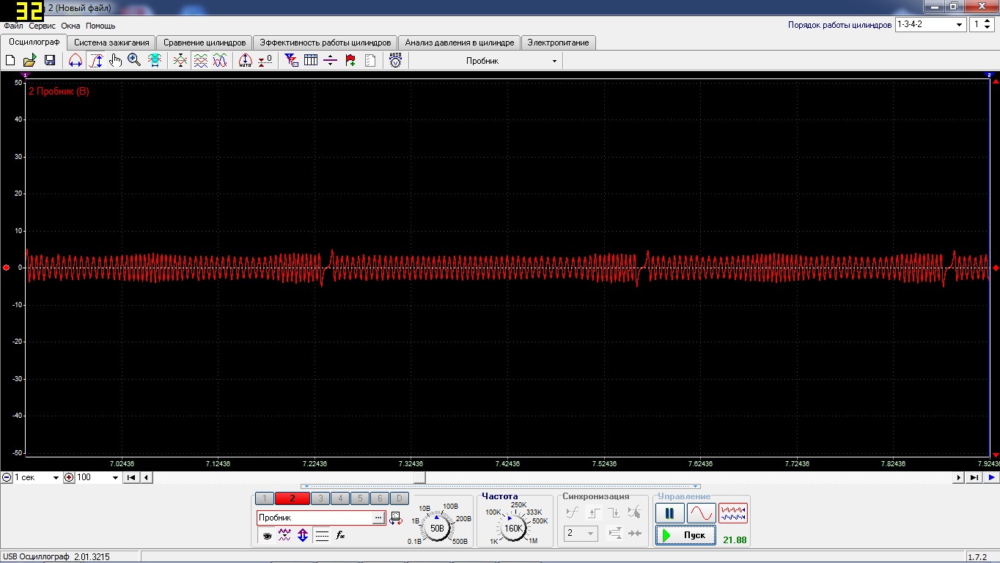Click the red-green crossing waveforms icon

pos(180,61)
